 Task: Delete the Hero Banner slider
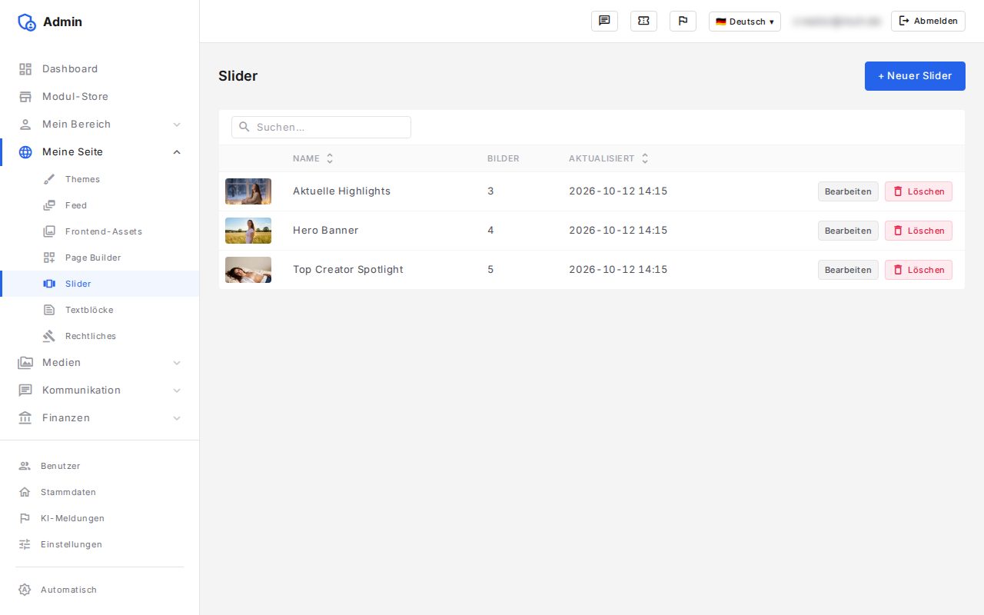(919, 231)
